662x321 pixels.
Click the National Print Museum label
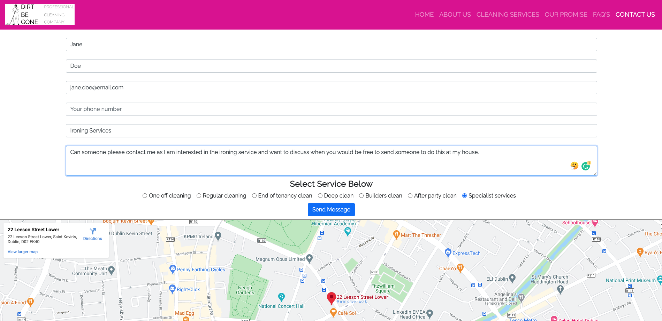click(631, 280)
